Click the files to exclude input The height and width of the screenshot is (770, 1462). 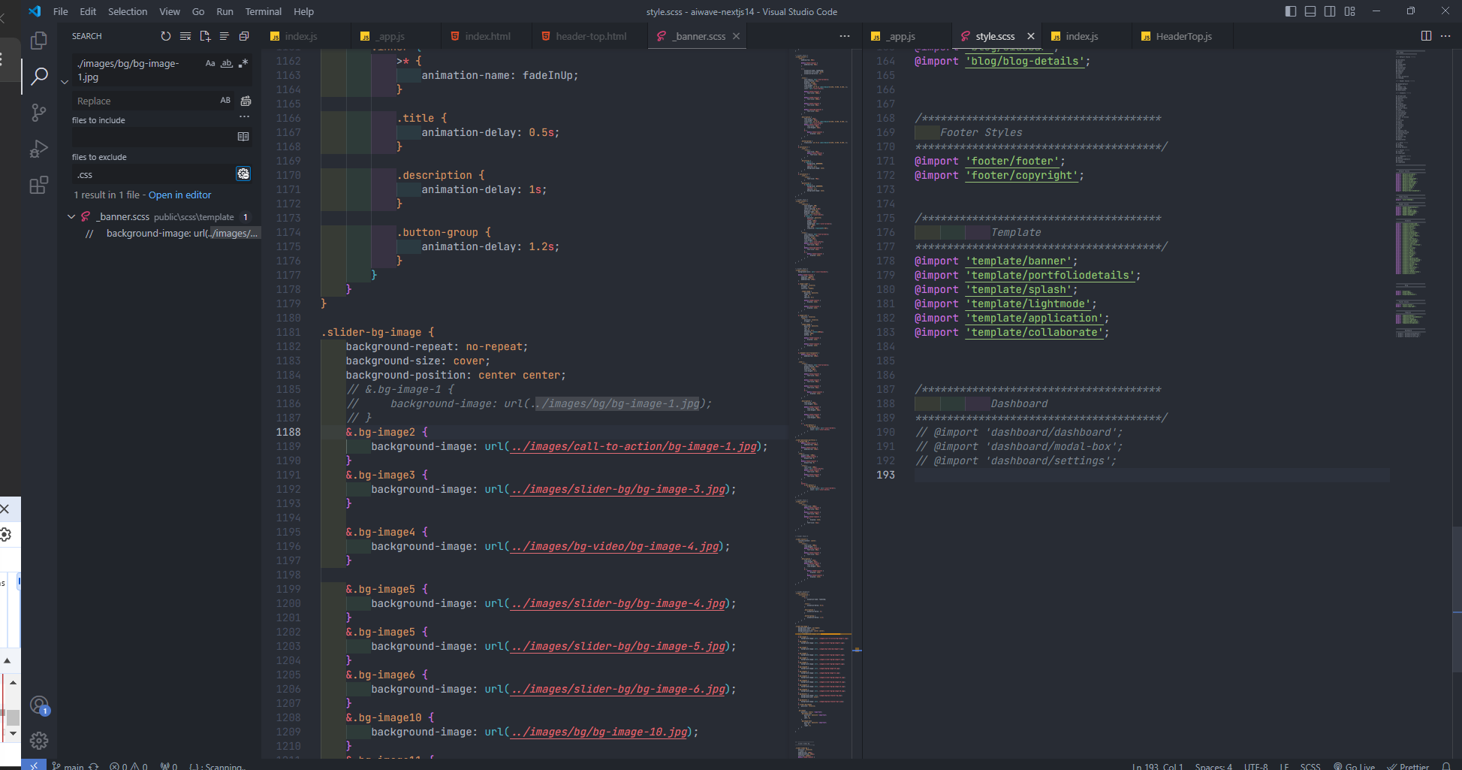point(154,174)
